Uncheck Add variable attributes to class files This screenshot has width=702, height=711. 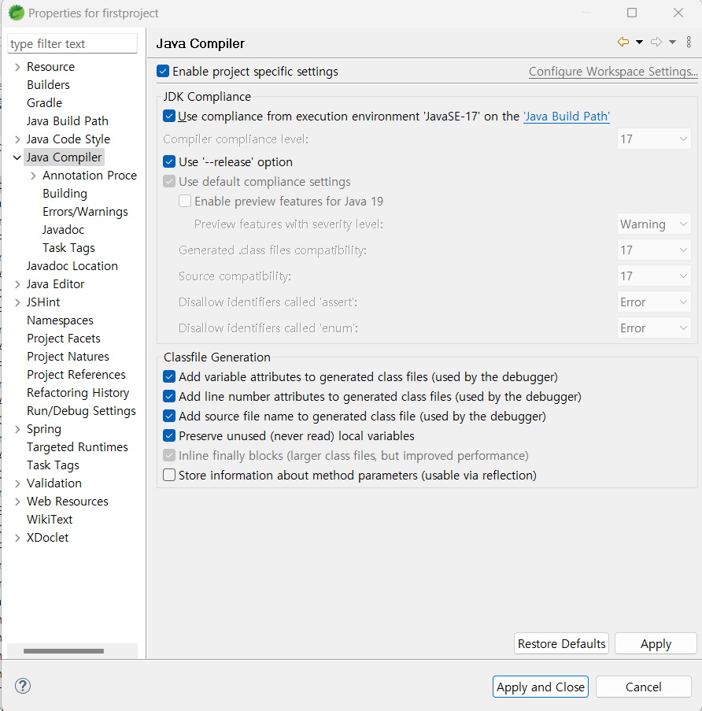(x=169, y=377)
